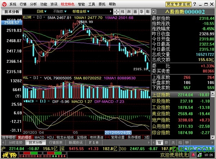
Task: Click the 刷 refresh toolbar button
Action: 148,12
